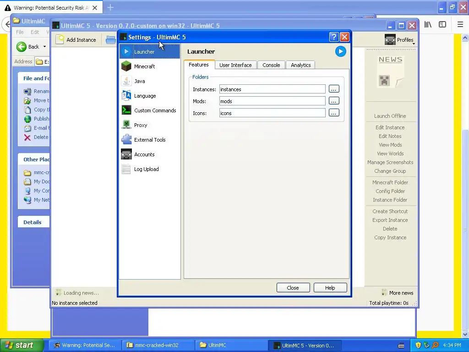
Task: Switch to the User Interface tab
Action: tap(236, 65)
